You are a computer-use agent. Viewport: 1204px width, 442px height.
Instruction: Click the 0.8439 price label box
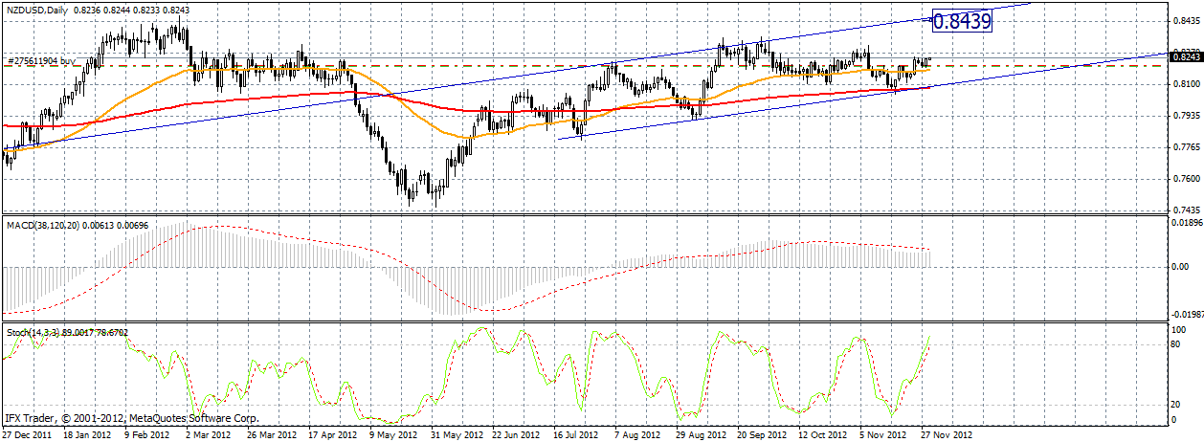(x=962, y=20)
